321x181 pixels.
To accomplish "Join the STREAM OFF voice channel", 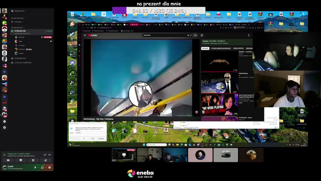I will pyautogui.click(x=20, y=58).
